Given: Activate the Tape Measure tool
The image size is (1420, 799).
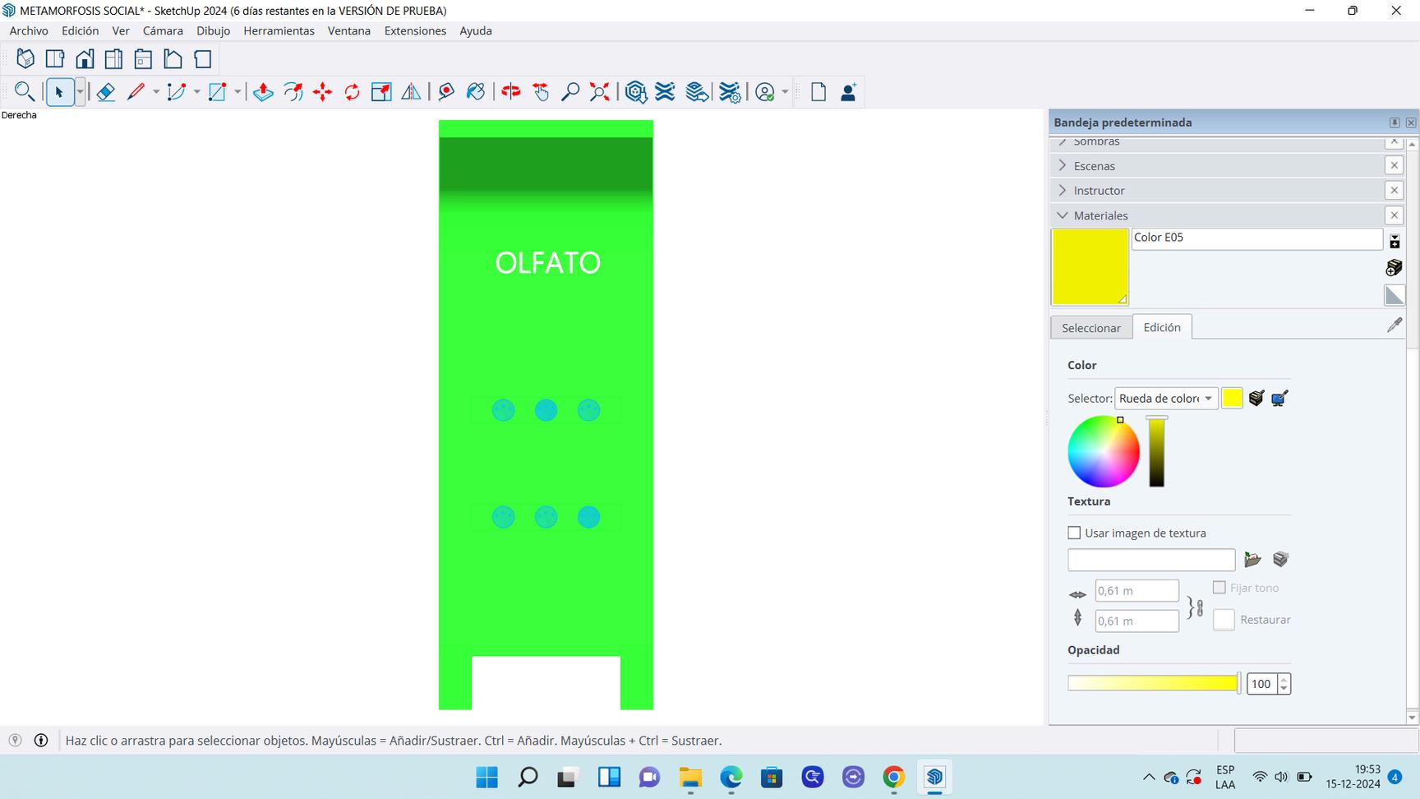Looking at the screenshot, I should [x=446, y=92].
